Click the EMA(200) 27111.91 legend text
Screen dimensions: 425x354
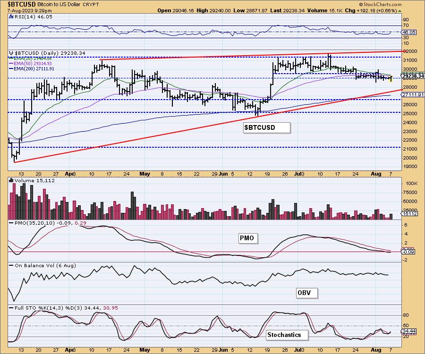[34, 69]
